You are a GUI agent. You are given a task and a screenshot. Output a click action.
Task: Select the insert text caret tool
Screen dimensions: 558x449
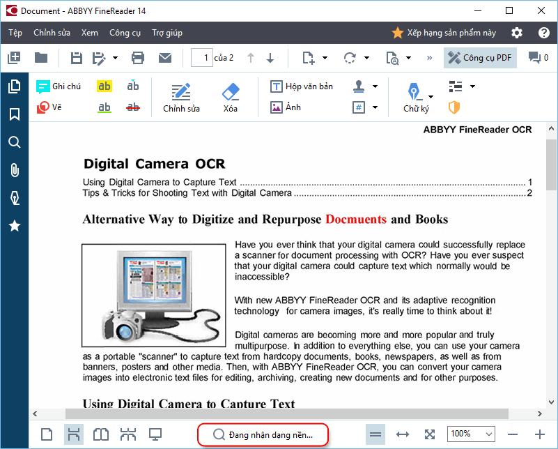point(133,86)
